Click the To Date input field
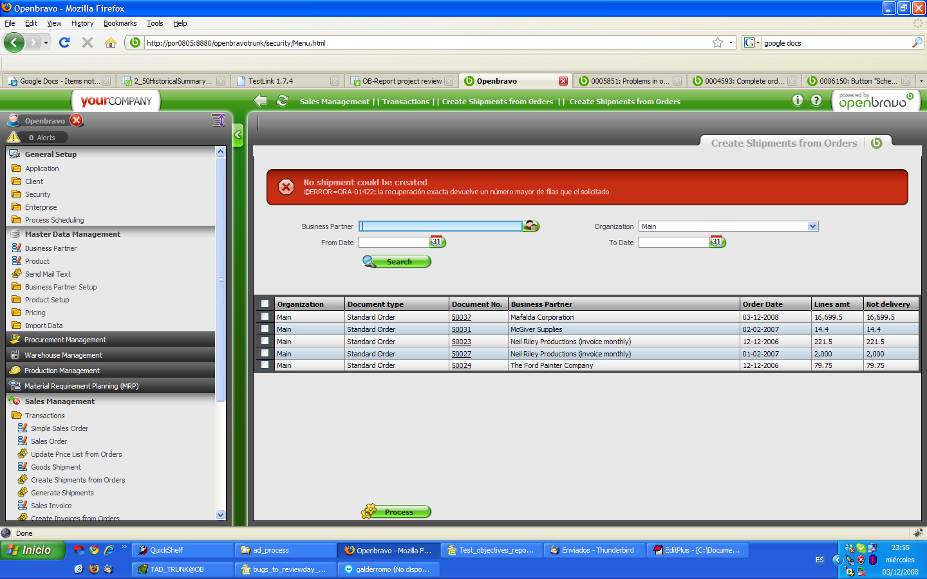Image resolution: width=927 pixels, height=579 pixels. [674, 242]
